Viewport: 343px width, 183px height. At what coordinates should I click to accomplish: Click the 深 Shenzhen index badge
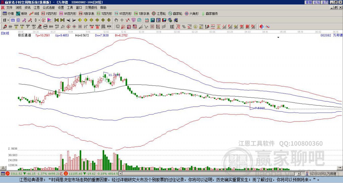click(x=66, y=174)
